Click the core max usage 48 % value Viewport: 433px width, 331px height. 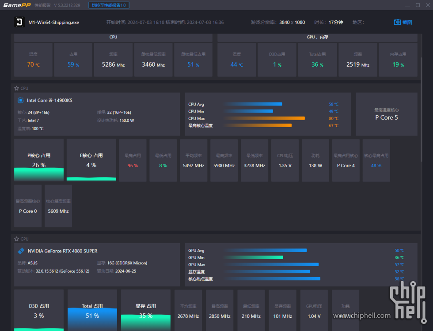[376, 165]
